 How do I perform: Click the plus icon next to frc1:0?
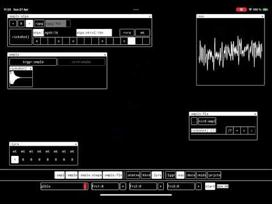click(123, 186)
